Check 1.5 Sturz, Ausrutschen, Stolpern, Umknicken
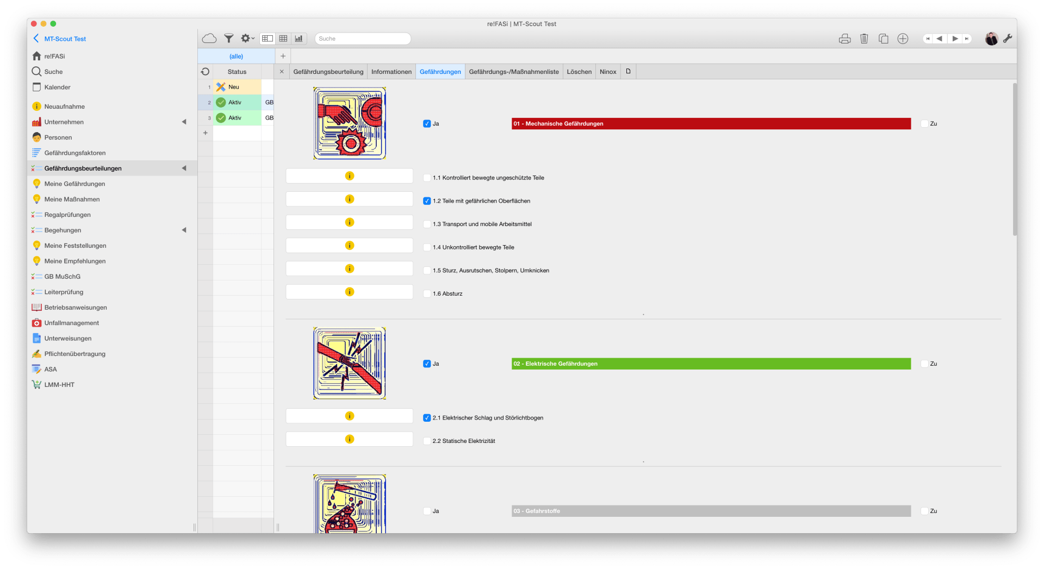 (427, 271)
